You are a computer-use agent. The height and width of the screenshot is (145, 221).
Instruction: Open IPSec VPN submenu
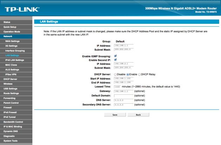(x=16, y=74)
